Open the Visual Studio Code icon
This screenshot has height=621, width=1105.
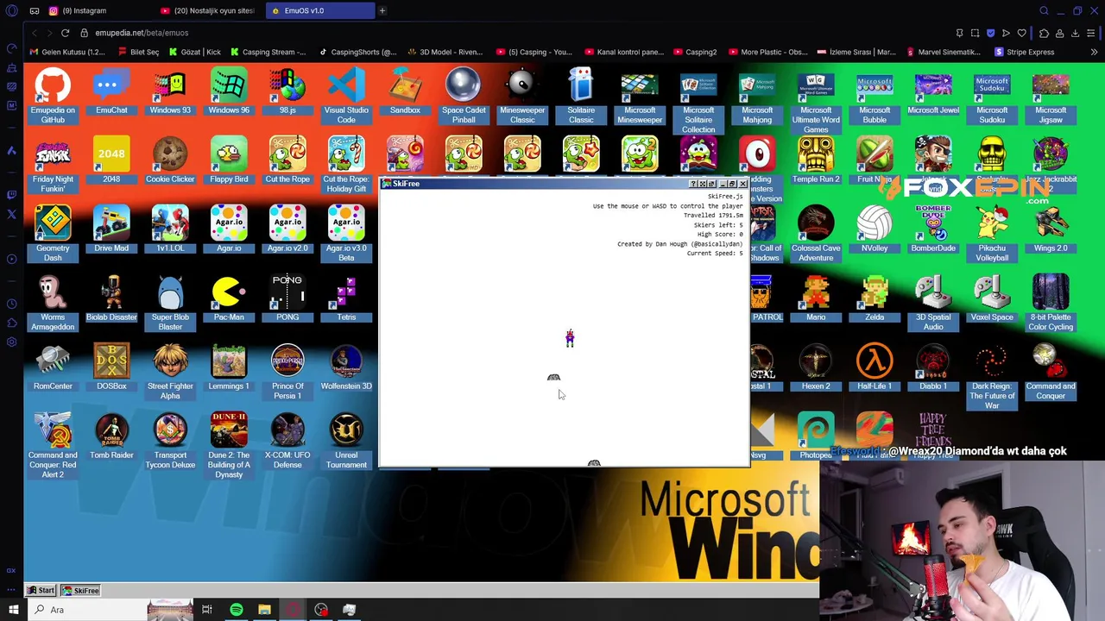pyautogui.click(x=346, y=96)
